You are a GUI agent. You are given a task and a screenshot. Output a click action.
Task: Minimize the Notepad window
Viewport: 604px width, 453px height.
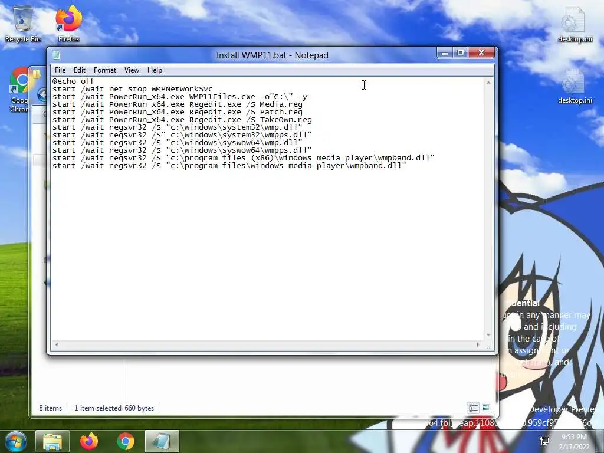coord(445,52)
